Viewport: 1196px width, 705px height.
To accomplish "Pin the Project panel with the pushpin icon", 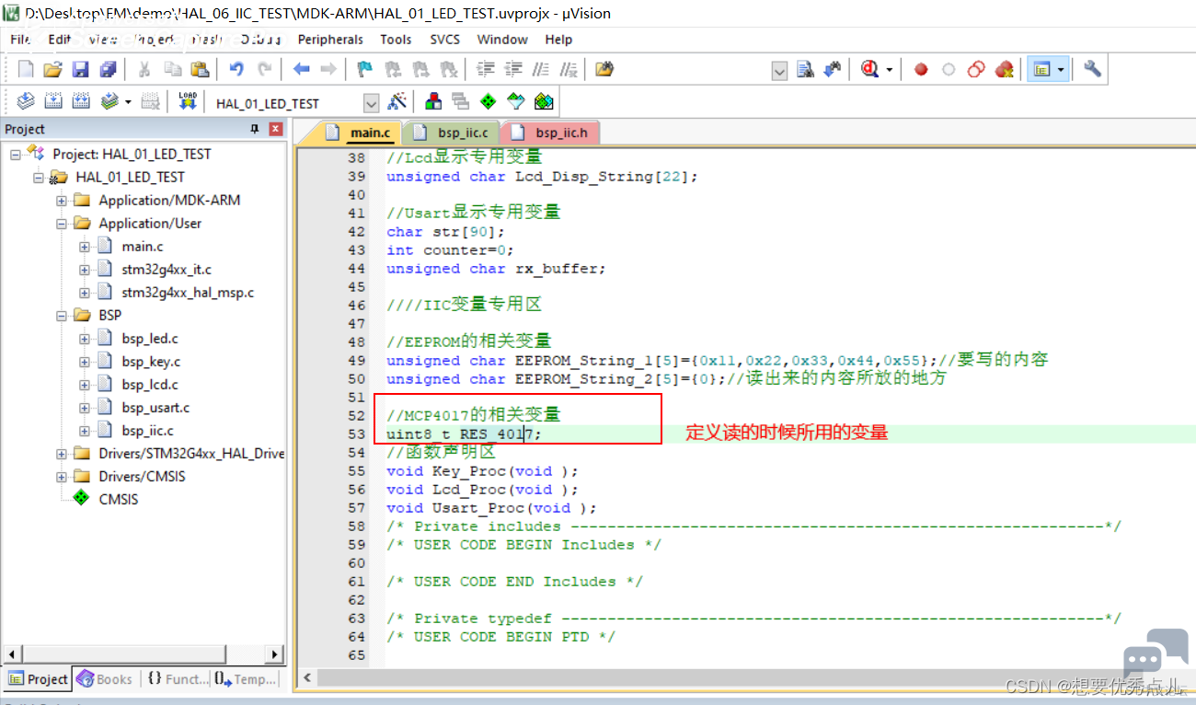I will [x=255, y=129].
